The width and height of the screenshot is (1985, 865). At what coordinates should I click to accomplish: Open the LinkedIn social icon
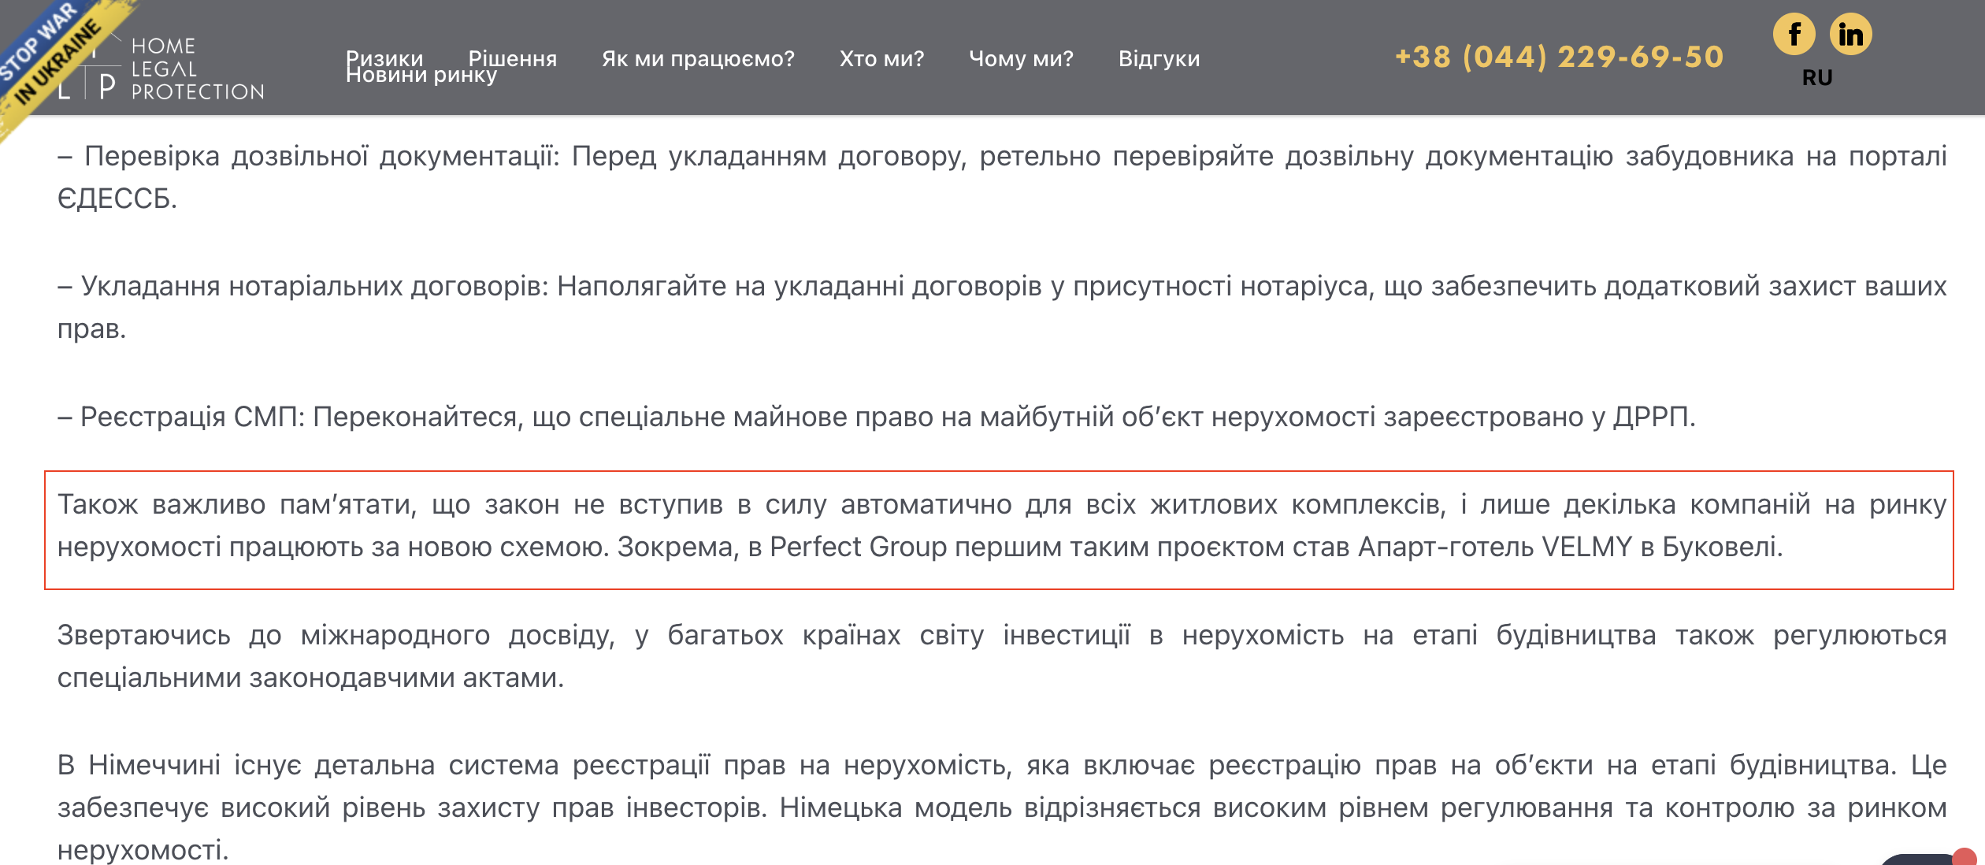pos(1850,35)
